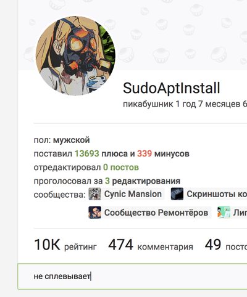This screenshot has width=247, height=297.
Task: Click the пол: мужской gender line
Action: (62, 140)
